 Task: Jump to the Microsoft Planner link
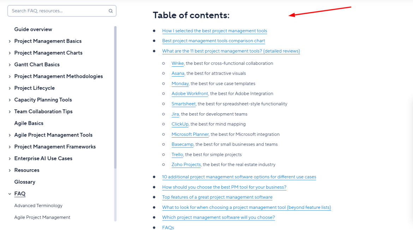[190, 134]
